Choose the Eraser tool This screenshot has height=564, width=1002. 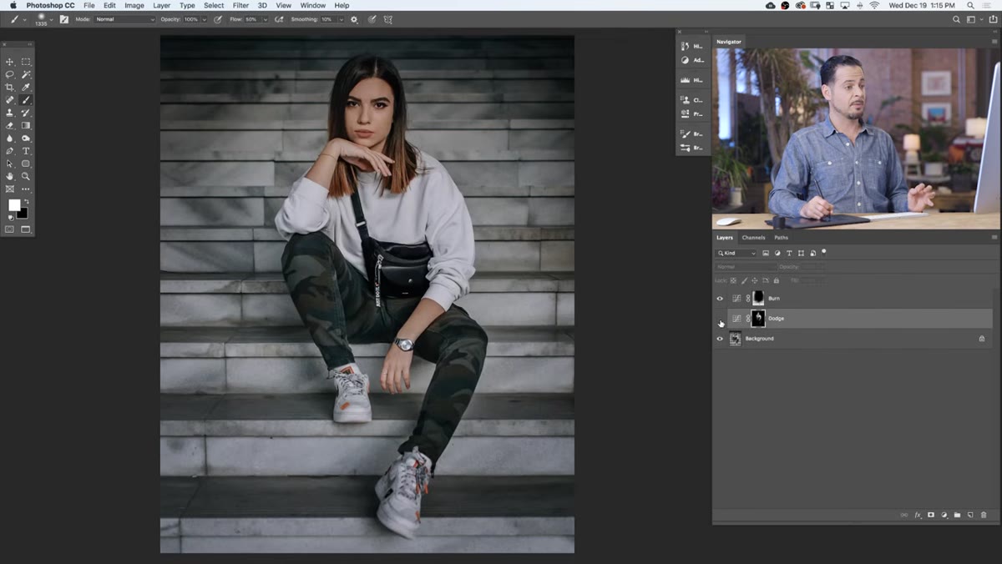point(10,125)
